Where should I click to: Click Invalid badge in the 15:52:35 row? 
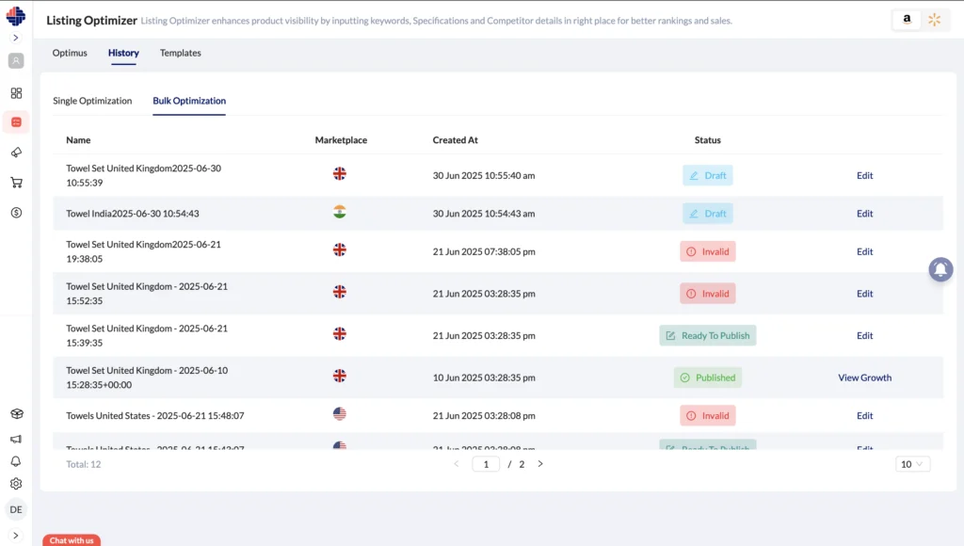coord(708,294)
